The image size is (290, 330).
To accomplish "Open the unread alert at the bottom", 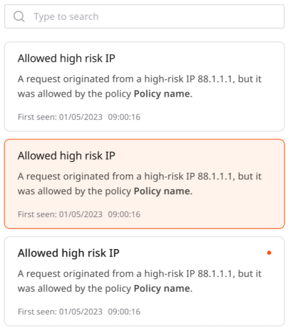I will [x=144, y=281].
